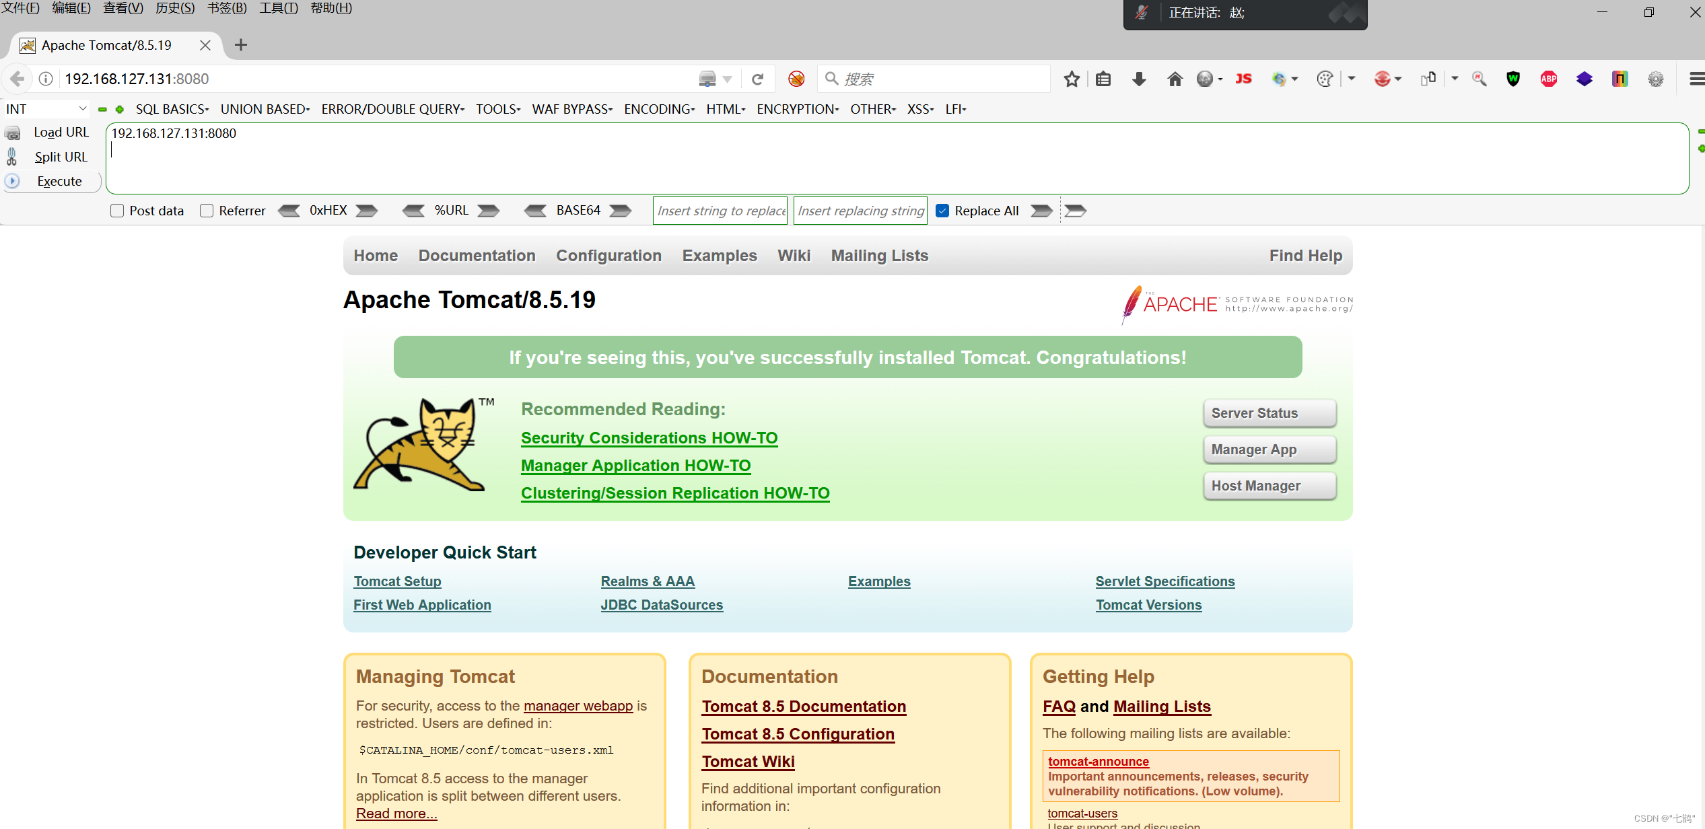Click the bookmark star icon
Viewport: 1705px width, 829px height.
(1072, 79)
